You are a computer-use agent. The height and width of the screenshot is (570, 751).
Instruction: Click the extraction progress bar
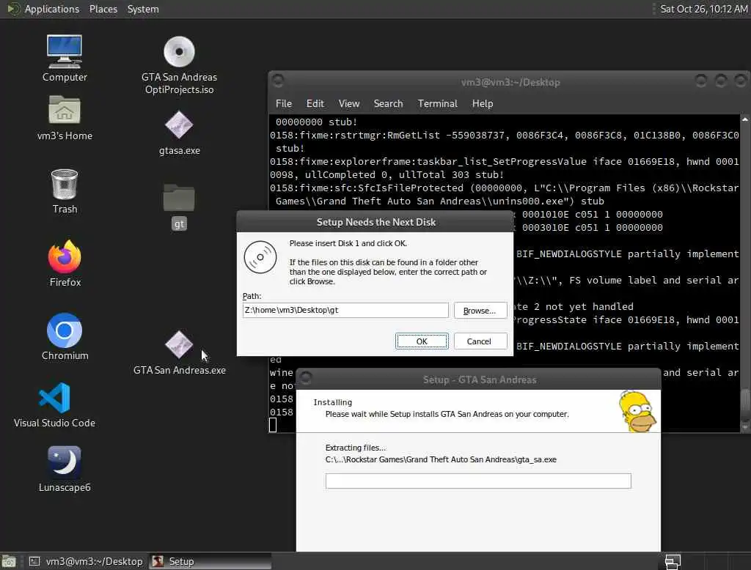pos(478,481)
